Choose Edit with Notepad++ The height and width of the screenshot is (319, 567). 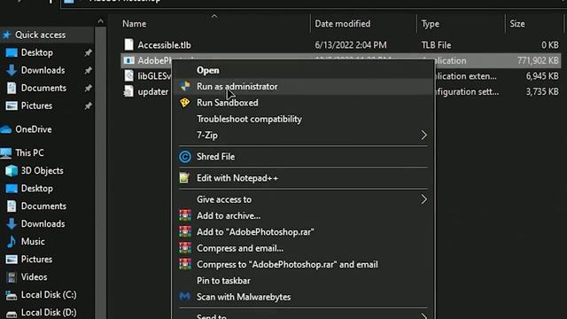pos(303,178)
